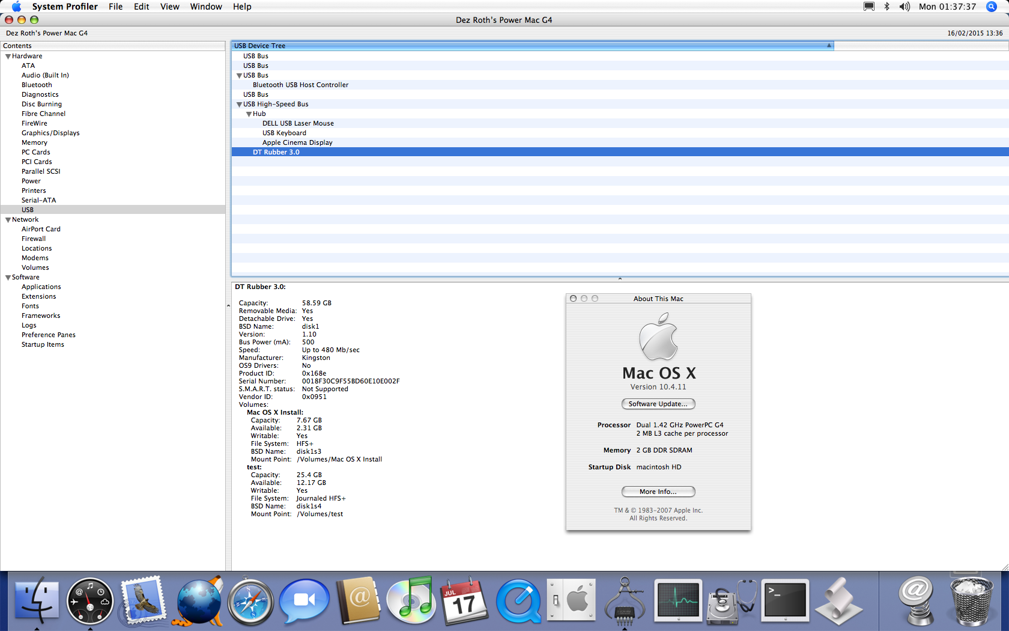Click the window resize corner grip
This screenshot has width=1009, height=631.
click(1004, 567)
